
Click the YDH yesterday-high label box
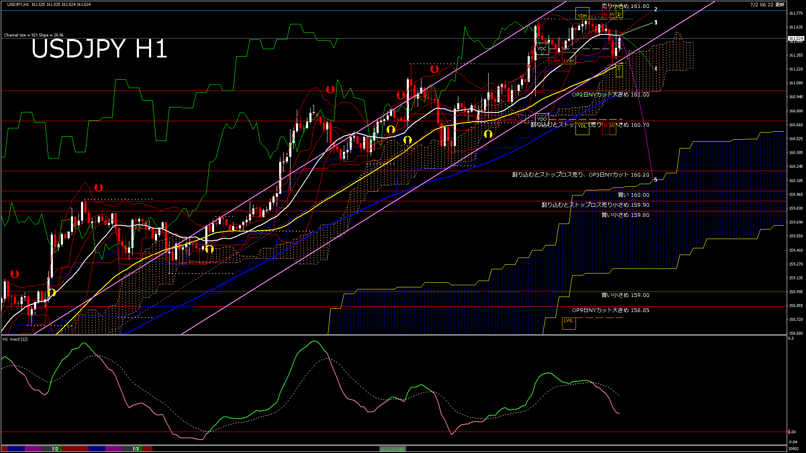[582, 16]
